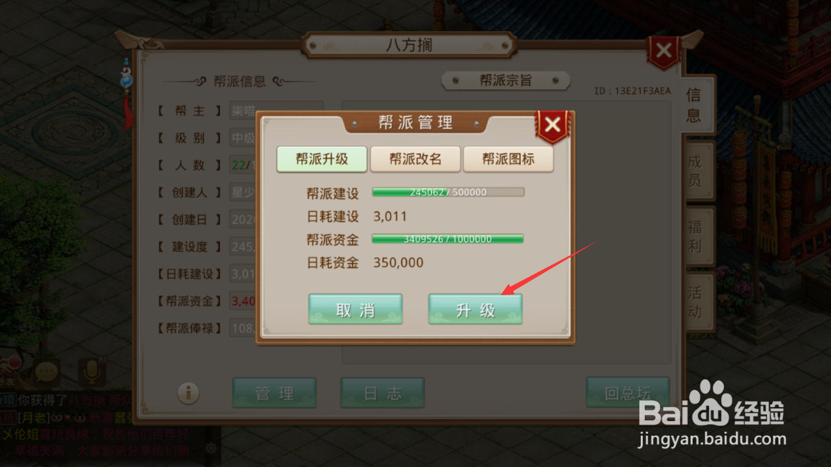Select the 活动 side tab
Screen dimensions: 831x467
(695, 302)
